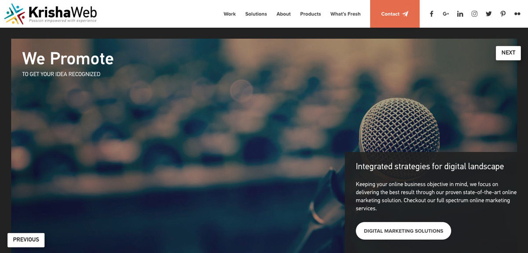Select What's Fresh in navigation
This screenshot has height=253, width=528.
click(x=345, y=14)
